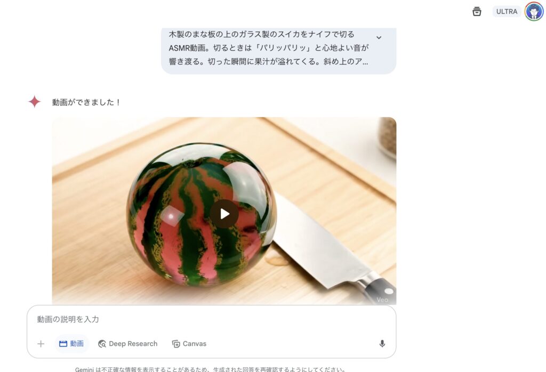
Task: Click the red Gemini sparkle icon
Action: (x=35, y=102)
